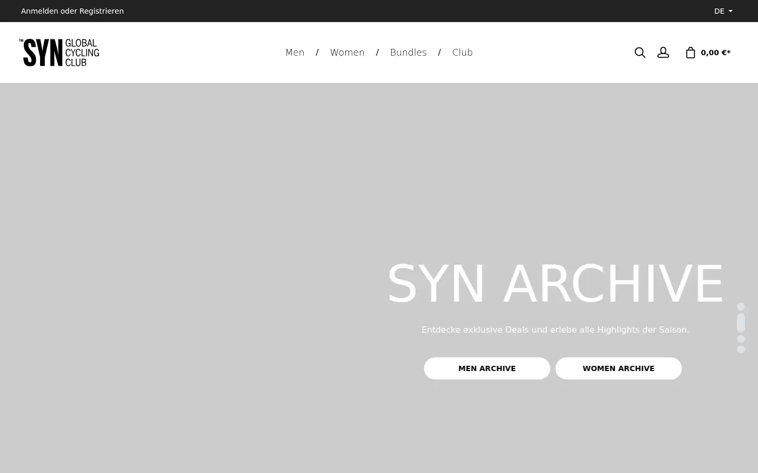The width and height of the screenshot is (758, 473).
Task: Click the 0,00 € cart total
Action: pos(715,53)
